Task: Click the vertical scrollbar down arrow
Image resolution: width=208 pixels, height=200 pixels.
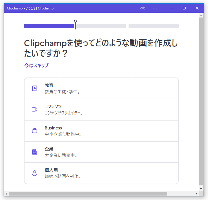Action: (201, 189)
